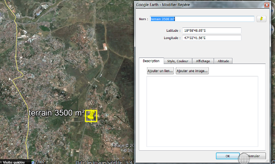This screenshot has height=164, width=275.
Task: Open the Altitude tab
Action: tap(223, 61)
